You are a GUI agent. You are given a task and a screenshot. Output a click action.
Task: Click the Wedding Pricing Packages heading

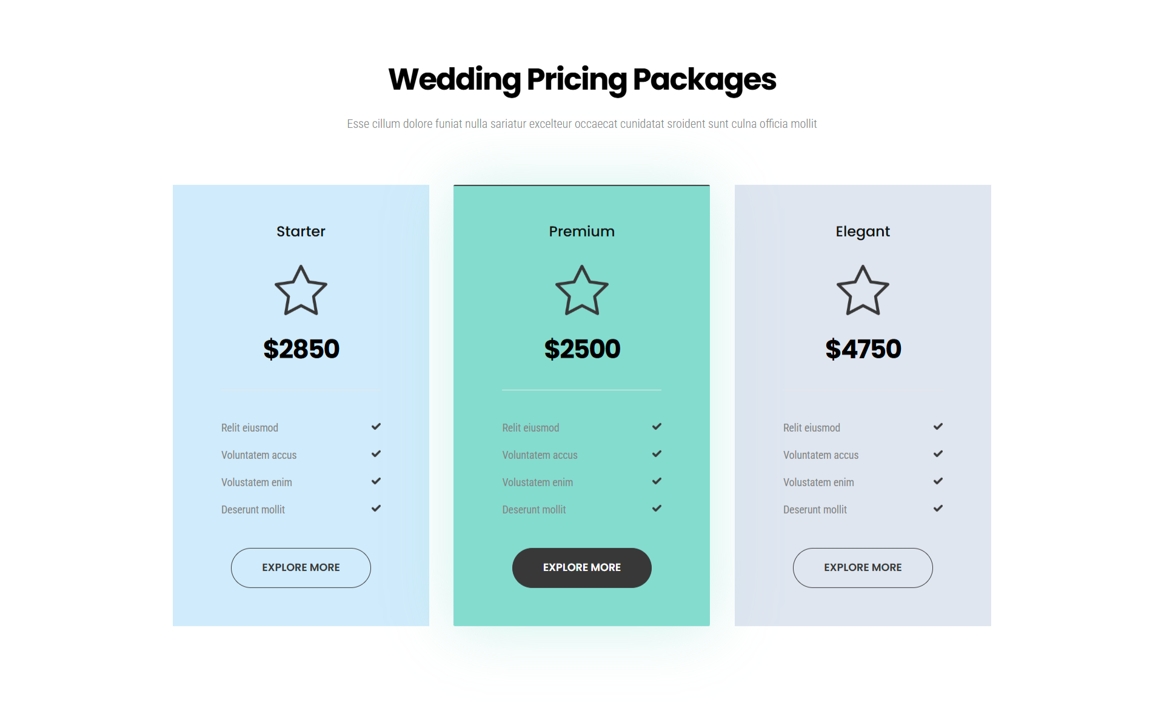(x=582, y=79)
